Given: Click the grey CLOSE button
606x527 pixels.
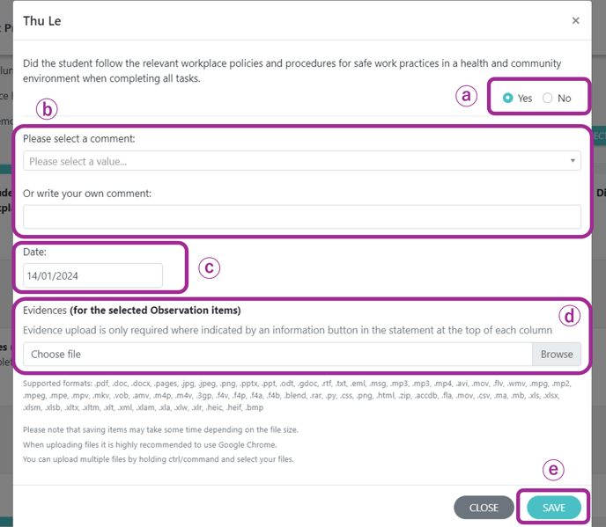Looking at the screenshot, I should point(484,508).
